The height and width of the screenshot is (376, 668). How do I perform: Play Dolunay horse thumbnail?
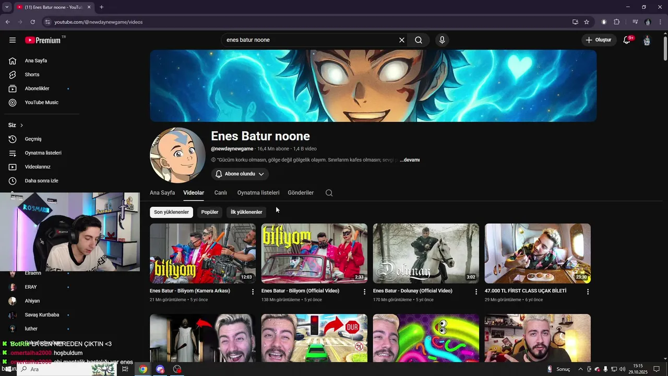(x=426, y=253)
